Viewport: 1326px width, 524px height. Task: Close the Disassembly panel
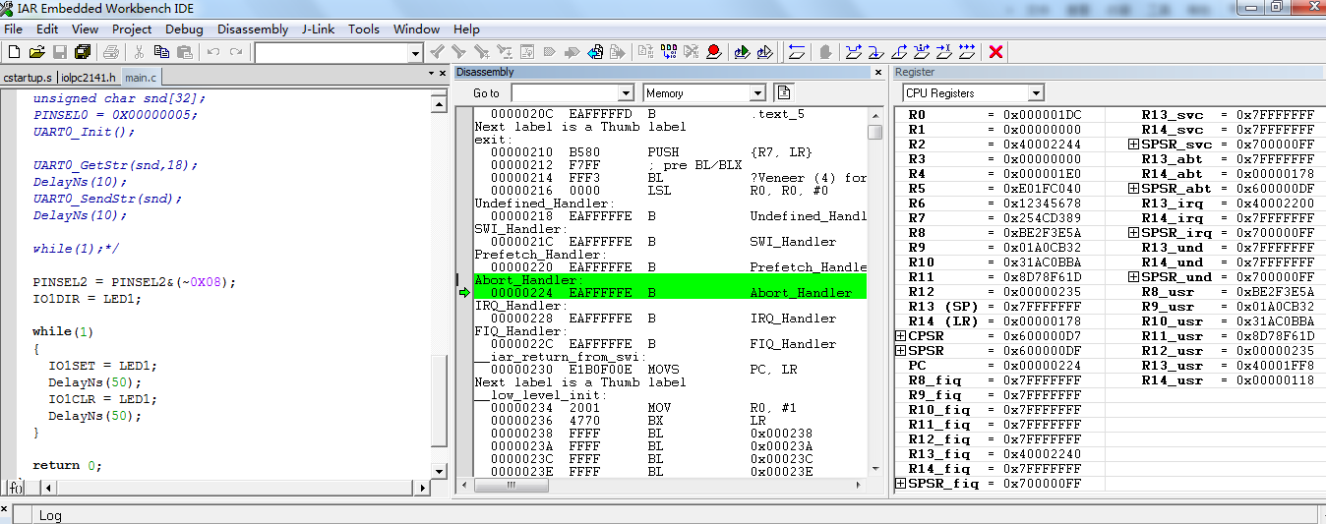click(878, 73)
